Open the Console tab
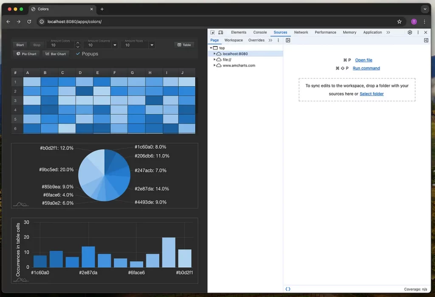435x297 pixels. (260, 32)
